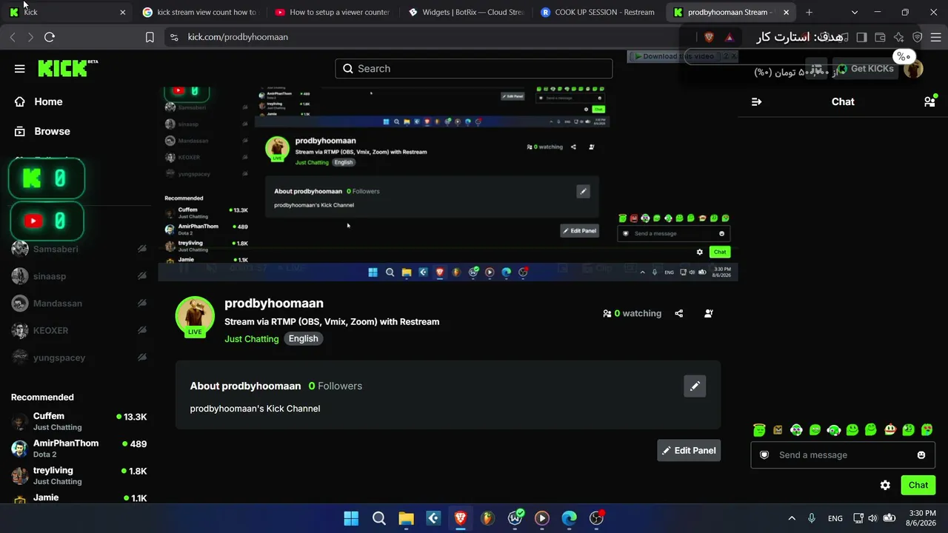The height and width of the screenshot is (533, 948).
Task: Click the live stream video player
Action: coord(447,184)
